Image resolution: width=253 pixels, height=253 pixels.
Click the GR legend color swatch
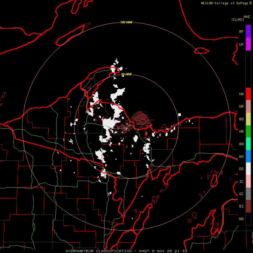tap(248, 106)
